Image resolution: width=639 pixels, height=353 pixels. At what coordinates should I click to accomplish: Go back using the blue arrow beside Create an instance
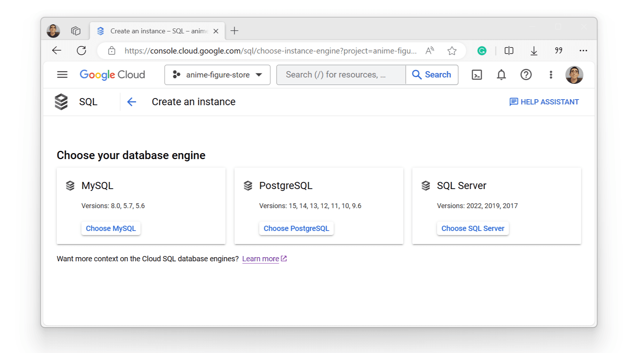pyautogui.click(x=131, y=102)
